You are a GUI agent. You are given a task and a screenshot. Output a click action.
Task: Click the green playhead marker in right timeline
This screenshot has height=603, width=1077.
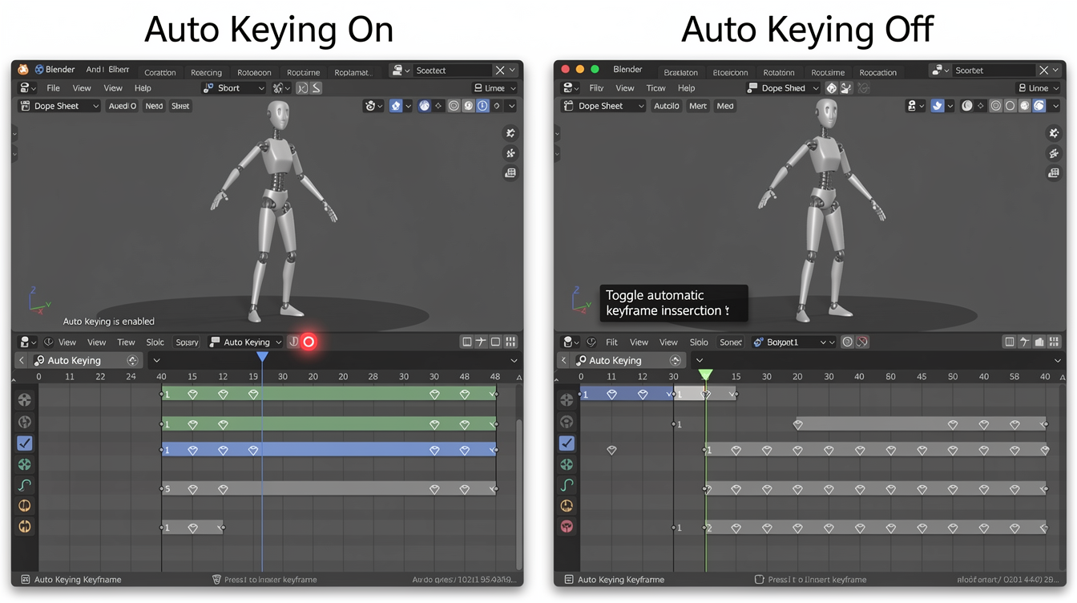tap(705, 374)
